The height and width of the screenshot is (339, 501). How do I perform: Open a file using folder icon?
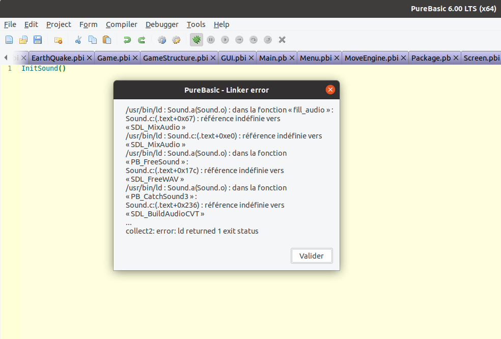click(x=23, y=40)
